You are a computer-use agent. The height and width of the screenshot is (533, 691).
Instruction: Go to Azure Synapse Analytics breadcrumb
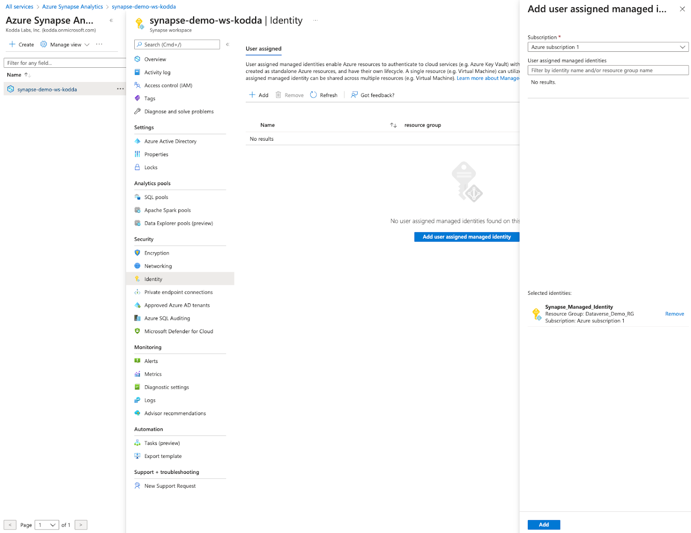tap(73, 6)
